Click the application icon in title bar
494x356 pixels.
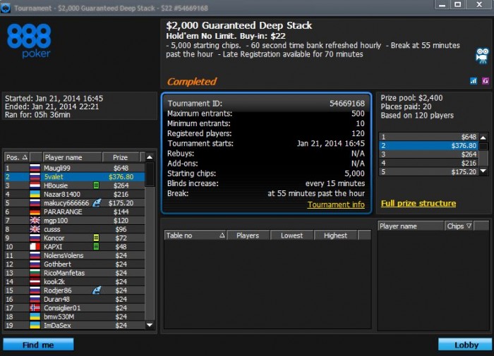pyautogui.click(x=6, y=8)
